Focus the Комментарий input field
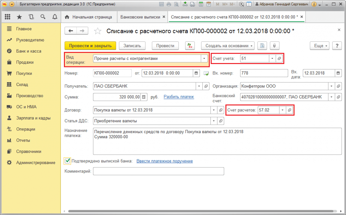 point(158,171)
